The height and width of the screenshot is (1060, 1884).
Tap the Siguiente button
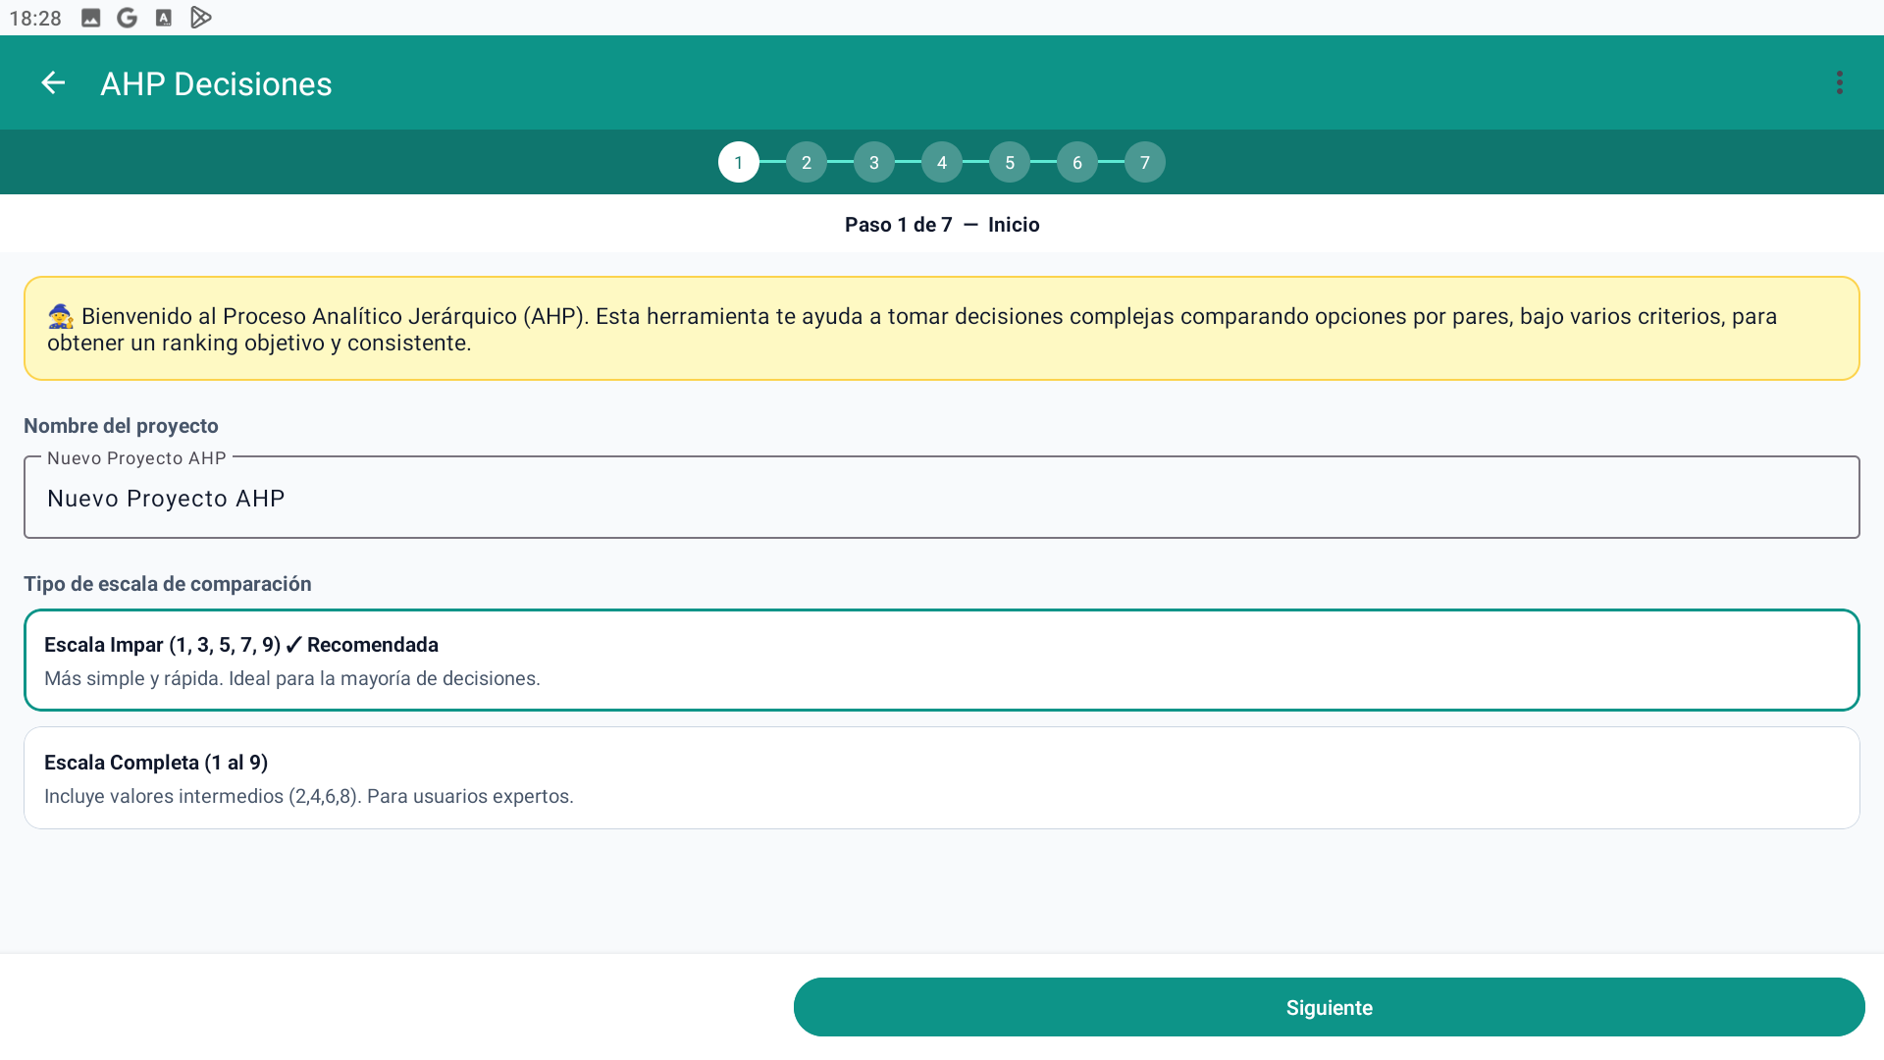(1329, 1007)
